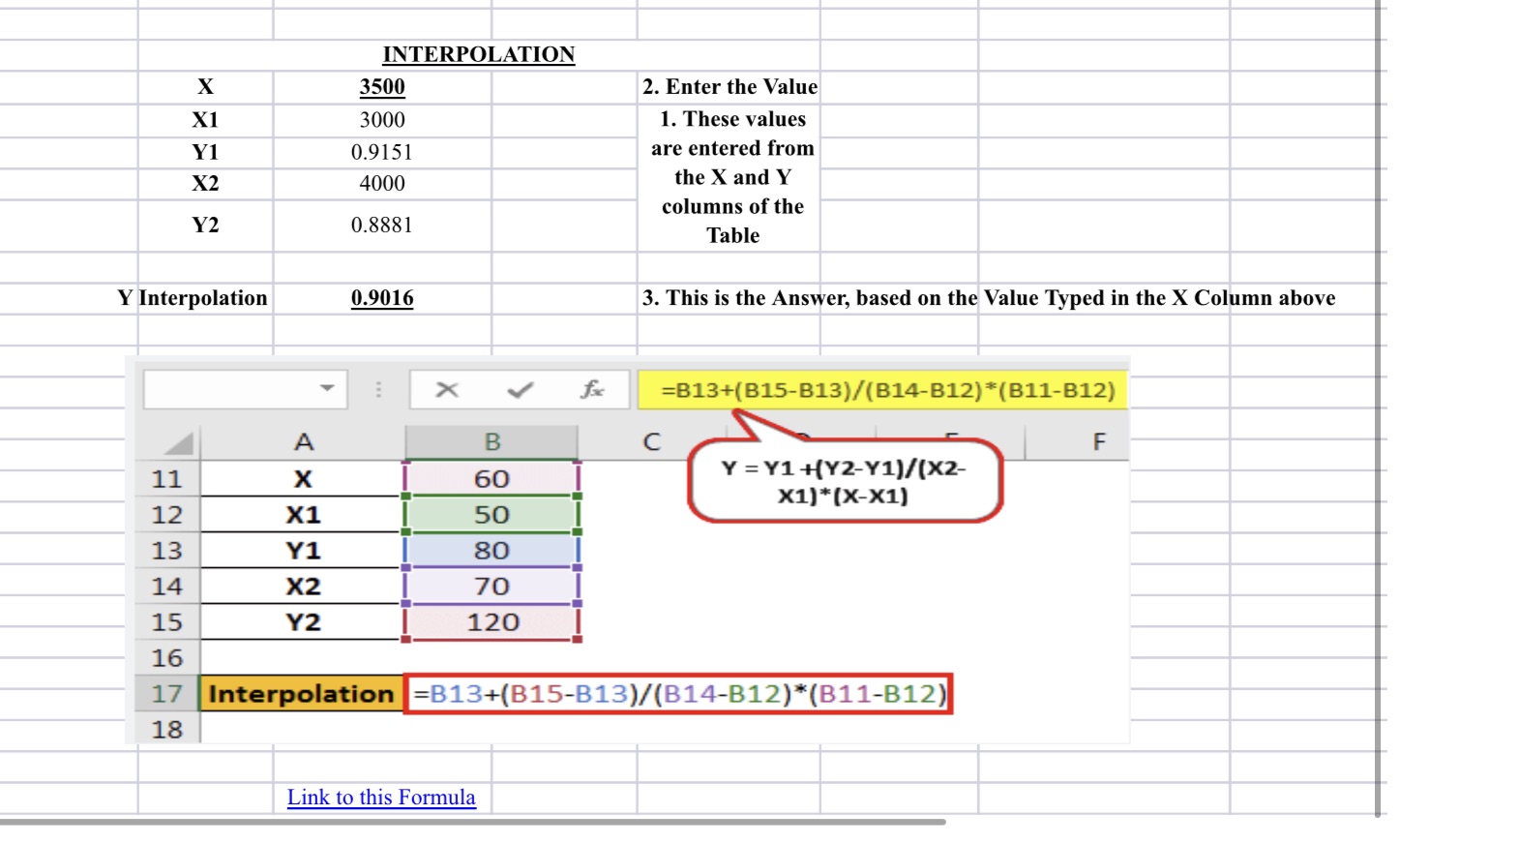Image resolution: width=1520 pixels, height=844 pixels.
Task: Click the X label in the upper table
Action: pos(206,87)
